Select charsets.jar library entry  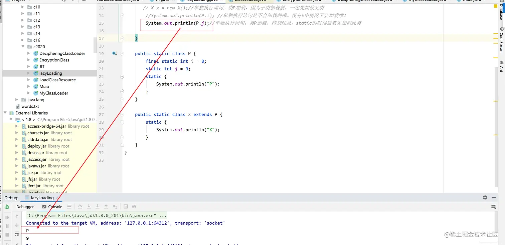pos(38,133)
